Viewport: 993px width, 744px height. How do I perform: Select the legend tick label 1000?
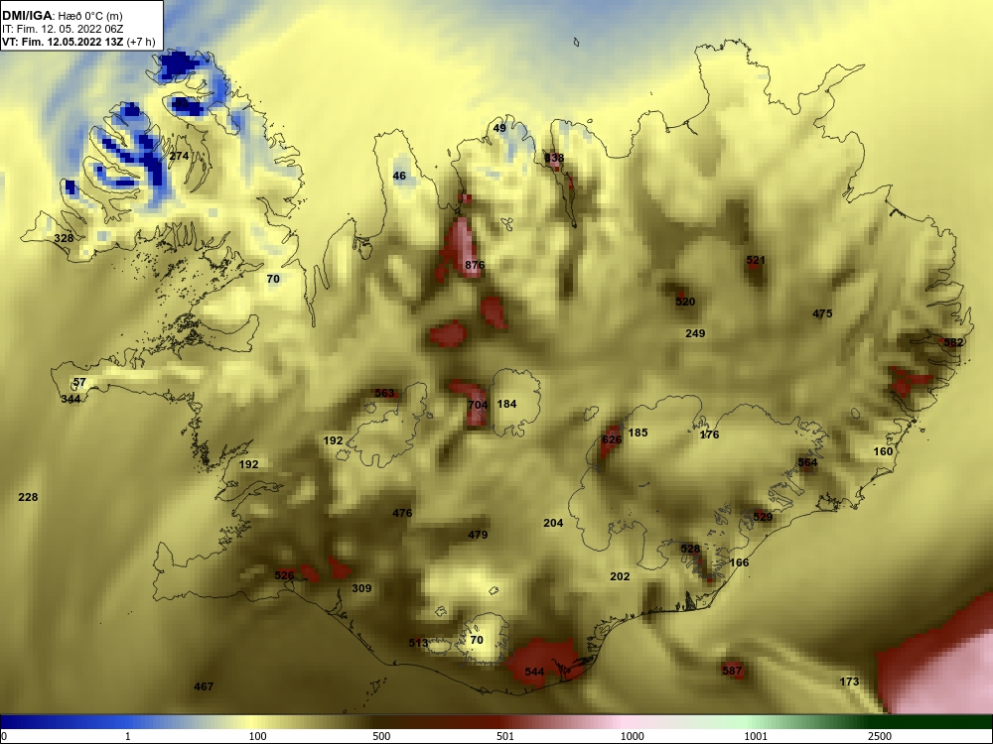(x=632, y=736)
